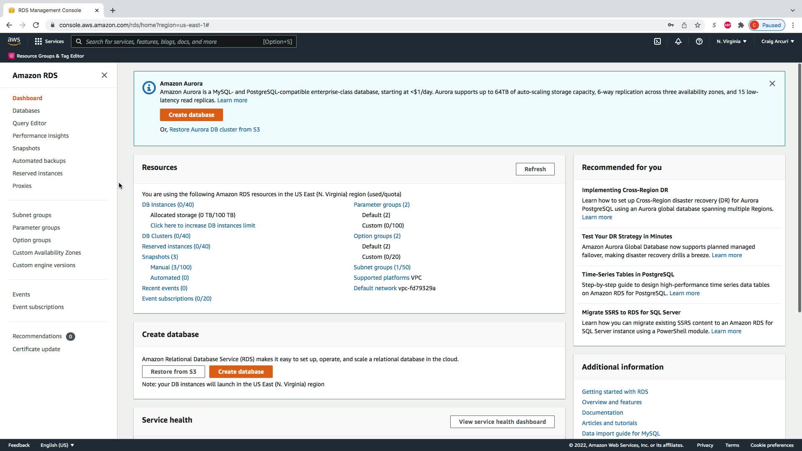The width and height of the screenshot is (802, 451).
Task: Expand the N. Virginia region dropdown
Action: [731, 41]
